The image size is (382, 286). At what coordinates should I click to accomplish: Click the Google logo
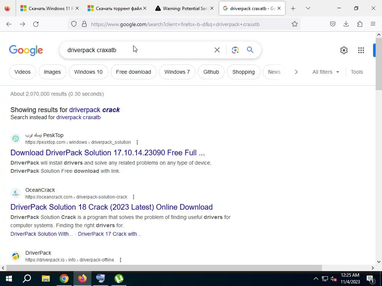(x=26, y=51)
